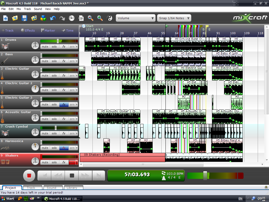The height and width of the screenshot is (202, 269).
Task: Click the Crash Cymbal track drum icon
Action: pyautogui.click(x=5, y=133)
